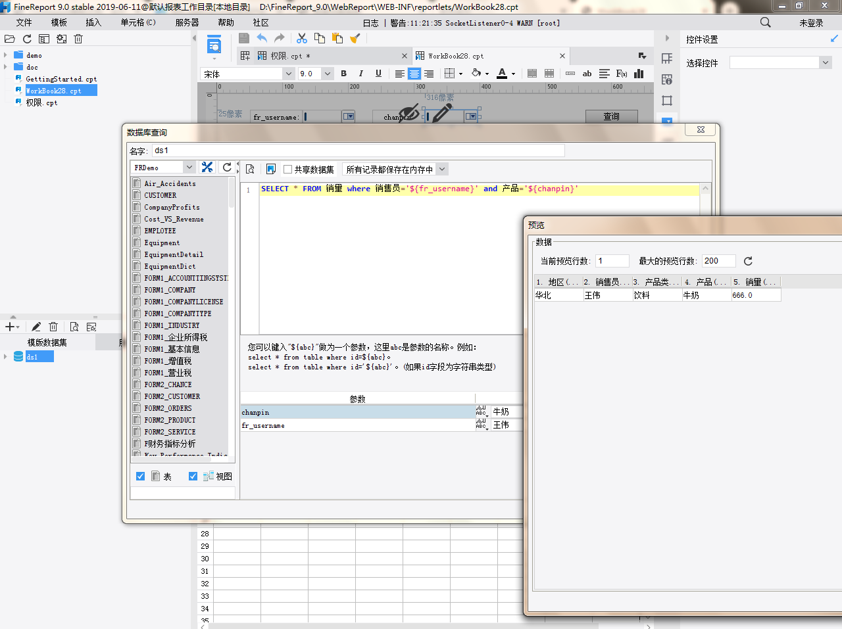The width and height of the screenshot is (842, 629).
Task: Click the Cut scissors icon
Action: coord(302,38)
